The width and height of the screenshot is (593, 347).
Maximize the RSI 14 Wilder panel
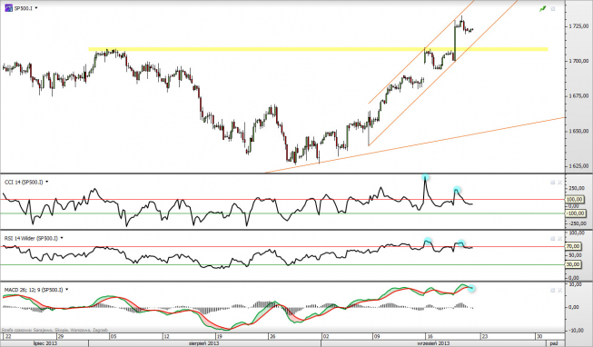552,239
